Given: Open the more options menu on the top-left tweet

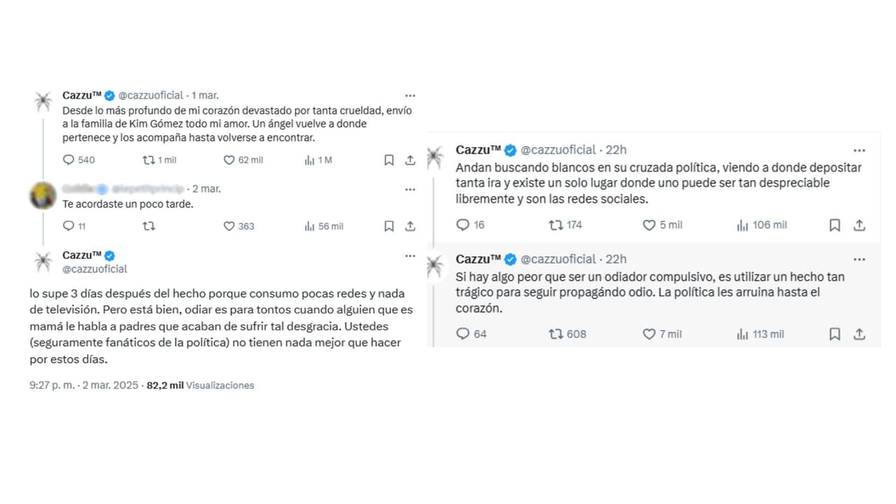Looking at the screenshot, I should 410,94.
